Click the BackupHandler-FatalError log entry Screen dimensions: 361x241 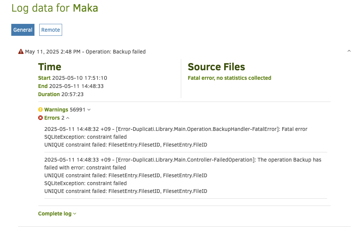coord(176,137)
